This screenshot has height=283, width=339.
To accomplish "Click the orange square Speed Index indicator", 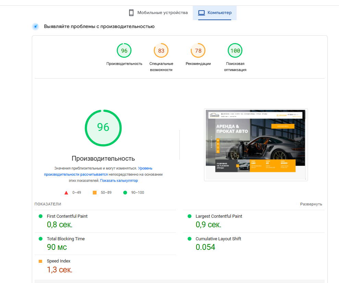I will 40,261.
